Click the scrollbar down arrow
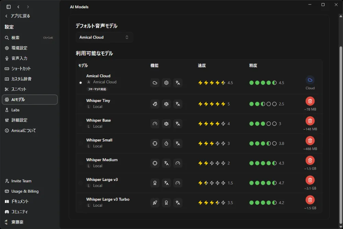 pos(341,227)
